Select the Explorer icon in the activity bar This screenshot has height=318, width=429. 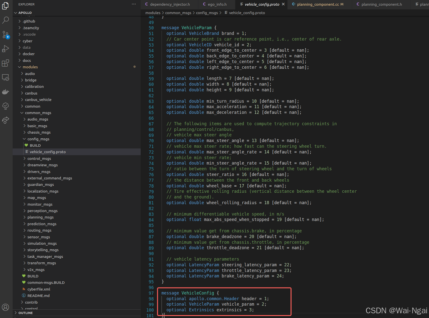[x=5, y=5]
